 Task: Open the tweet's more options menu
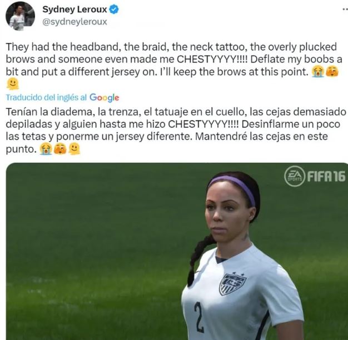[345, 9]
